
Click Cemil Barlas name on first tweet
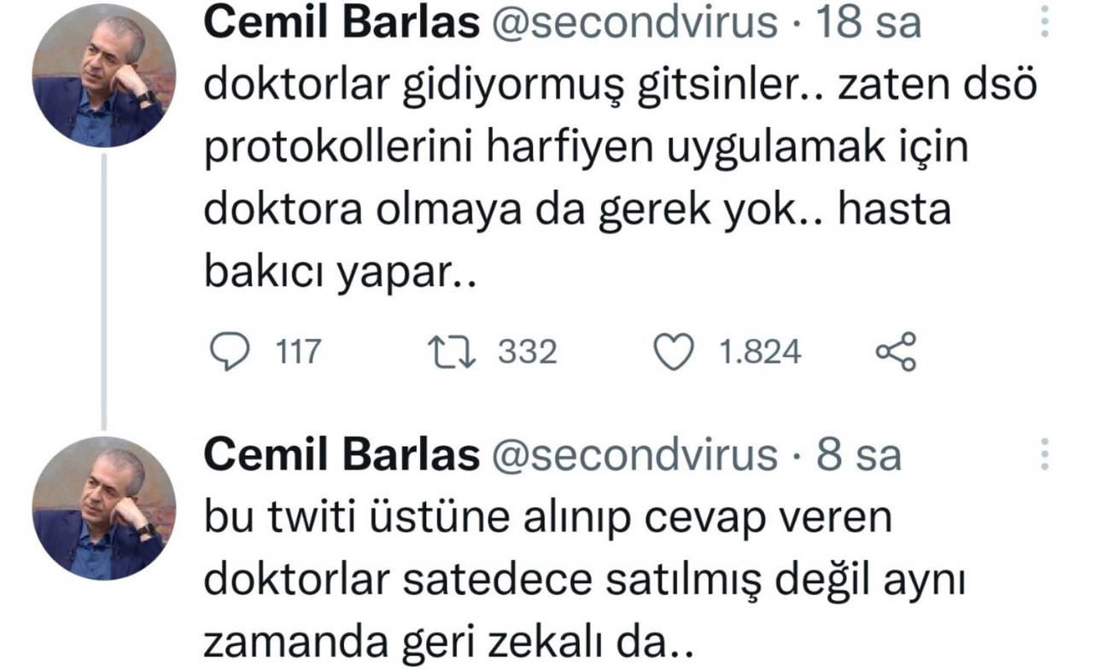click(342, 24)
